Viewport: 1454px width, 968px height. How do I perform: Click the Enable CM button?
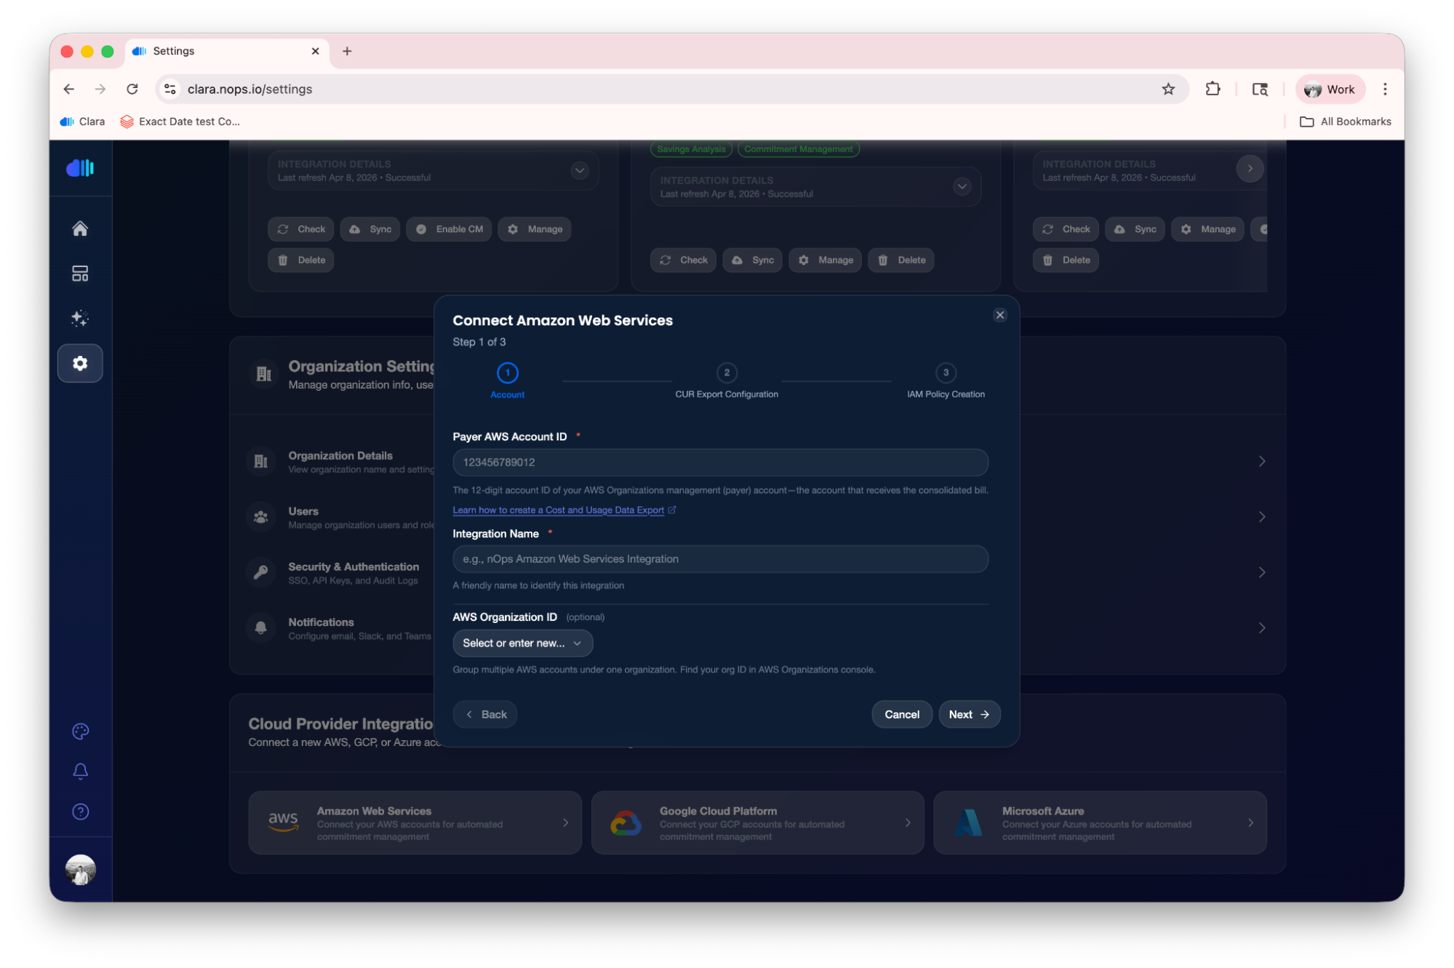[450, 229]
